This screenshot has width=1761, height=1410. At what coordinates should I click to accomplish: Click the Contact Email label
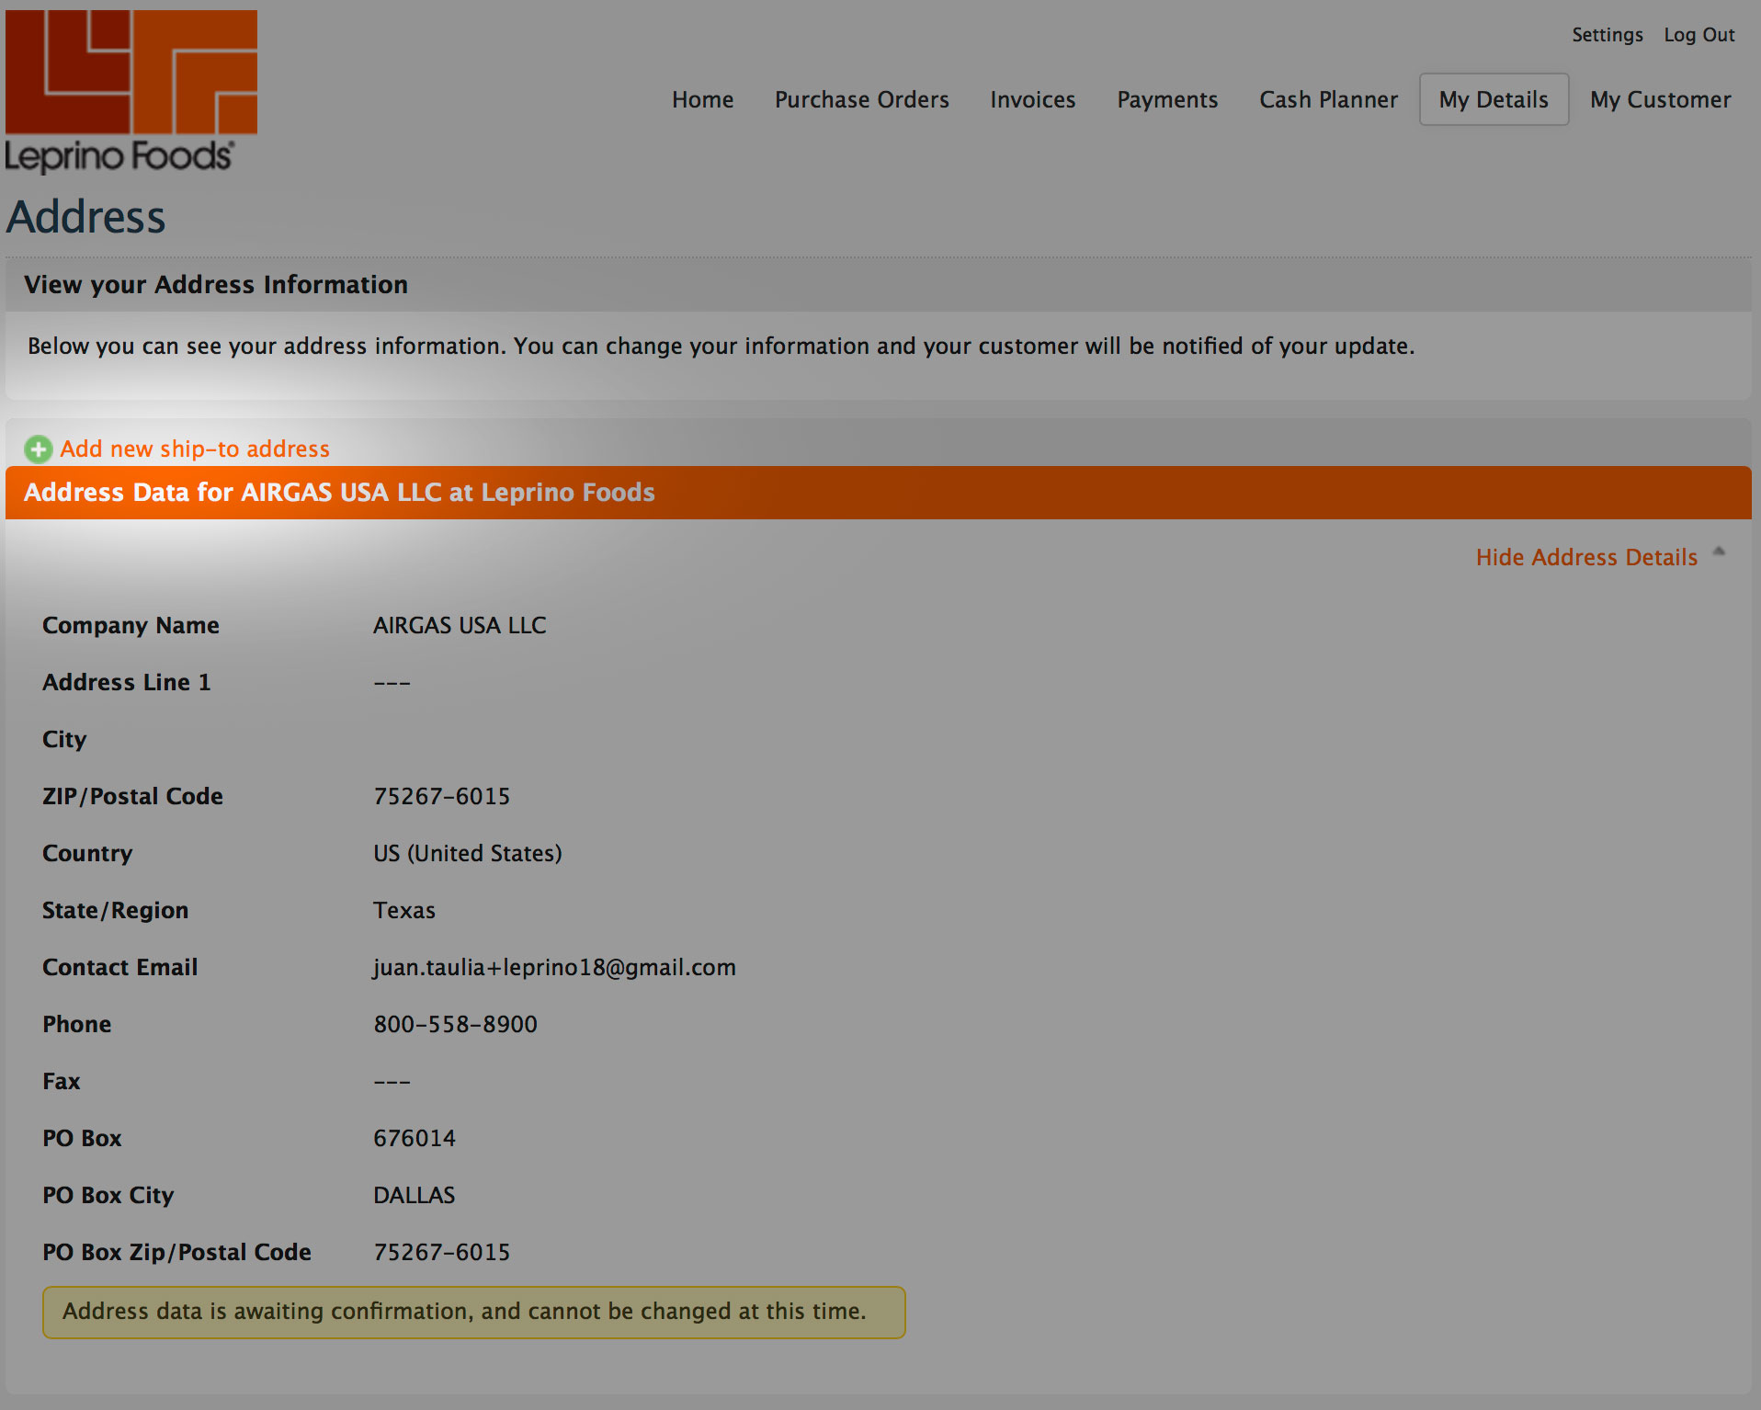[119, 967]
